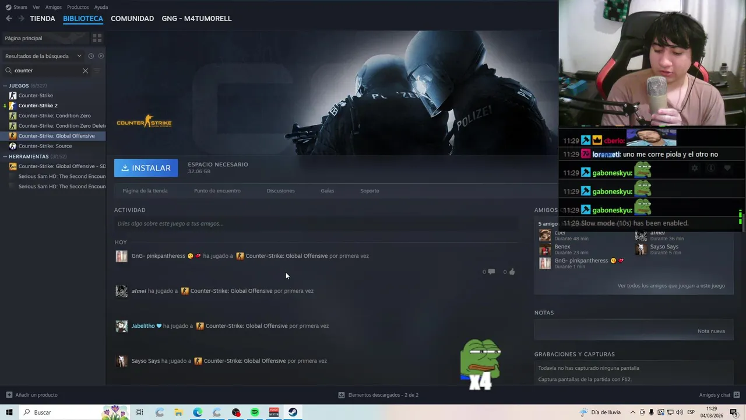Click Benex in the friends panel

(562, 247)
